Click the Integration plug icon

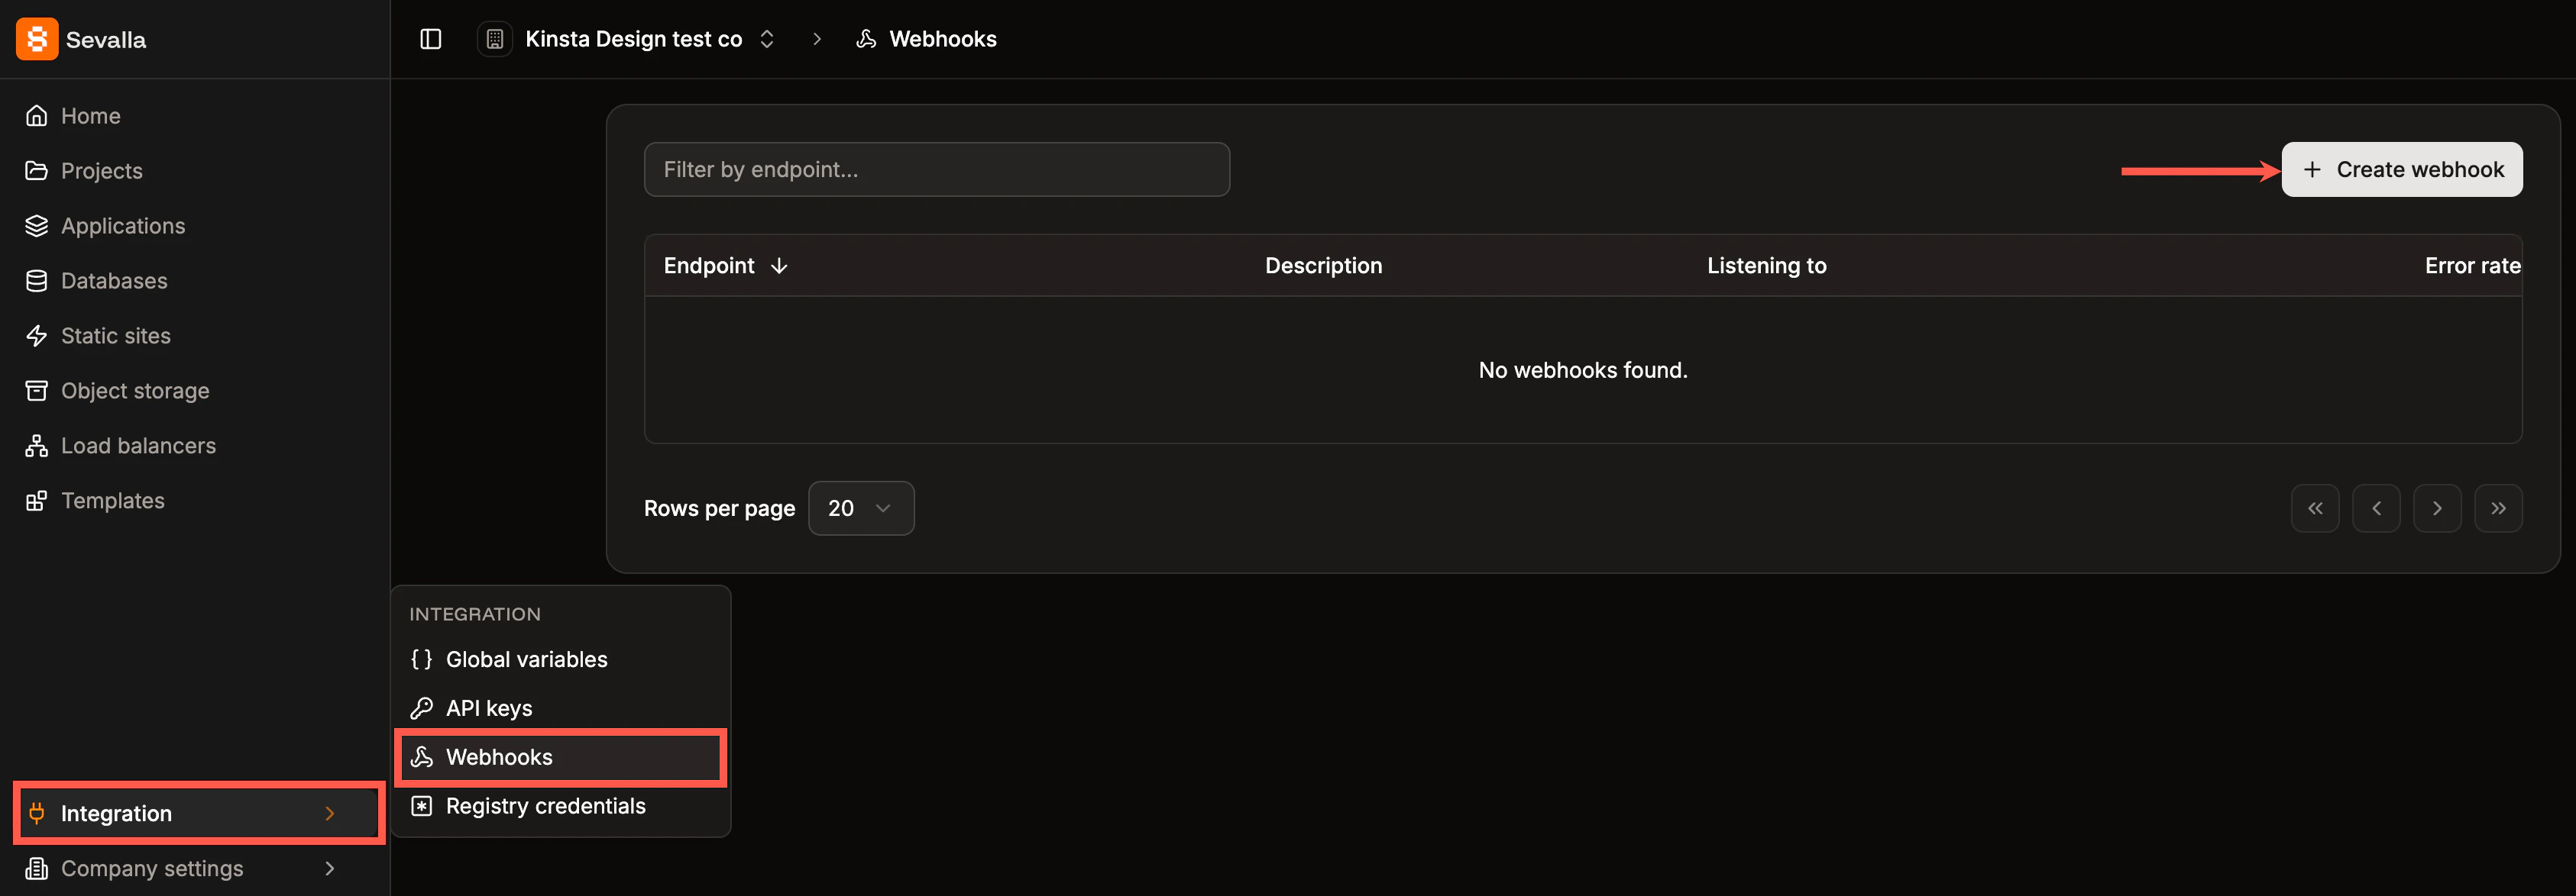coord(37,813)
